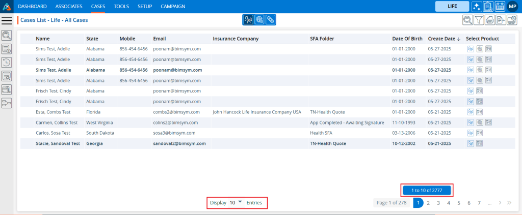Screen dimensions: 522x215
Task: Click the history clock sidebar icon
Action: point(7,63)
